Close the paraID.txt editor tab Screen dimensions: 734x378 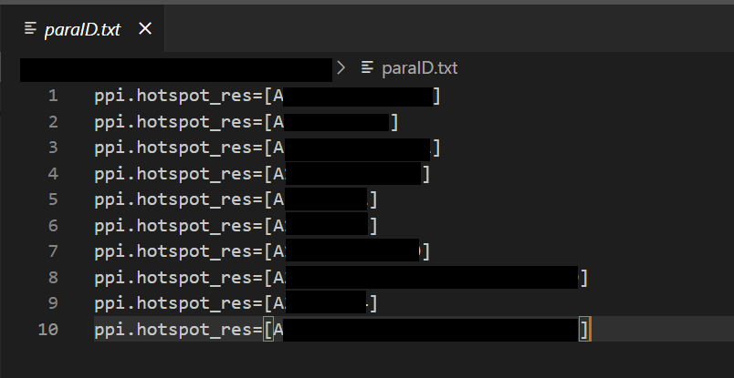(x=145, y=29)
